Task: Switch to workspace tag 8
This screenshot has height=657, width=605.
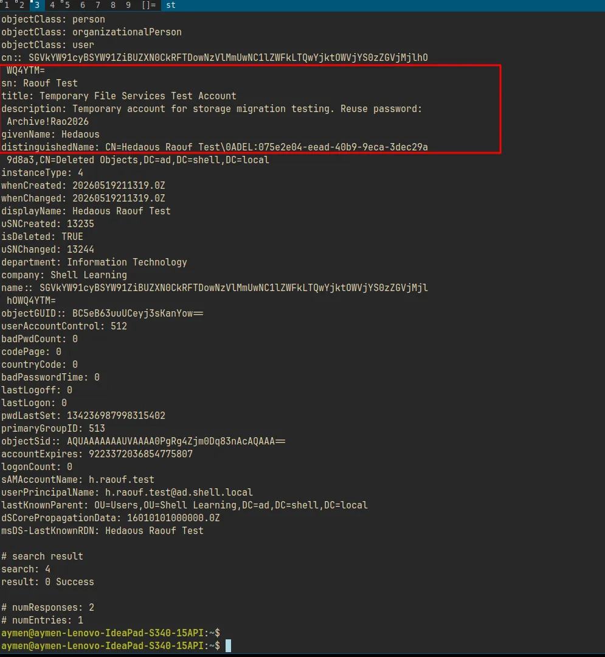Action: [x=113, y=5]
